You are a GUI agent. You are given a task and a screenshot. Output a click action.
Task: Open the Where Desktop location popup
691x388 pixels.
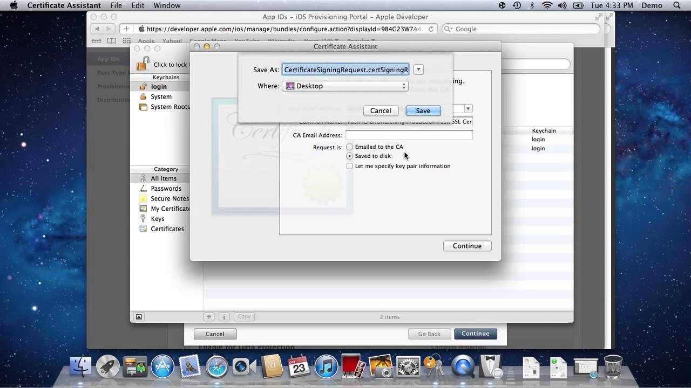[345, 86]
